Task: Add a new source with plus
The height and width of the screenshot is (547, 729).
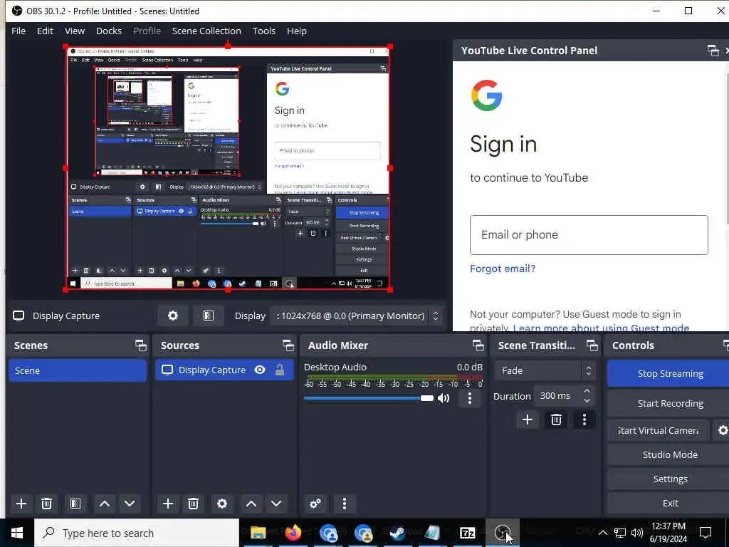Action: pos(168,504)
